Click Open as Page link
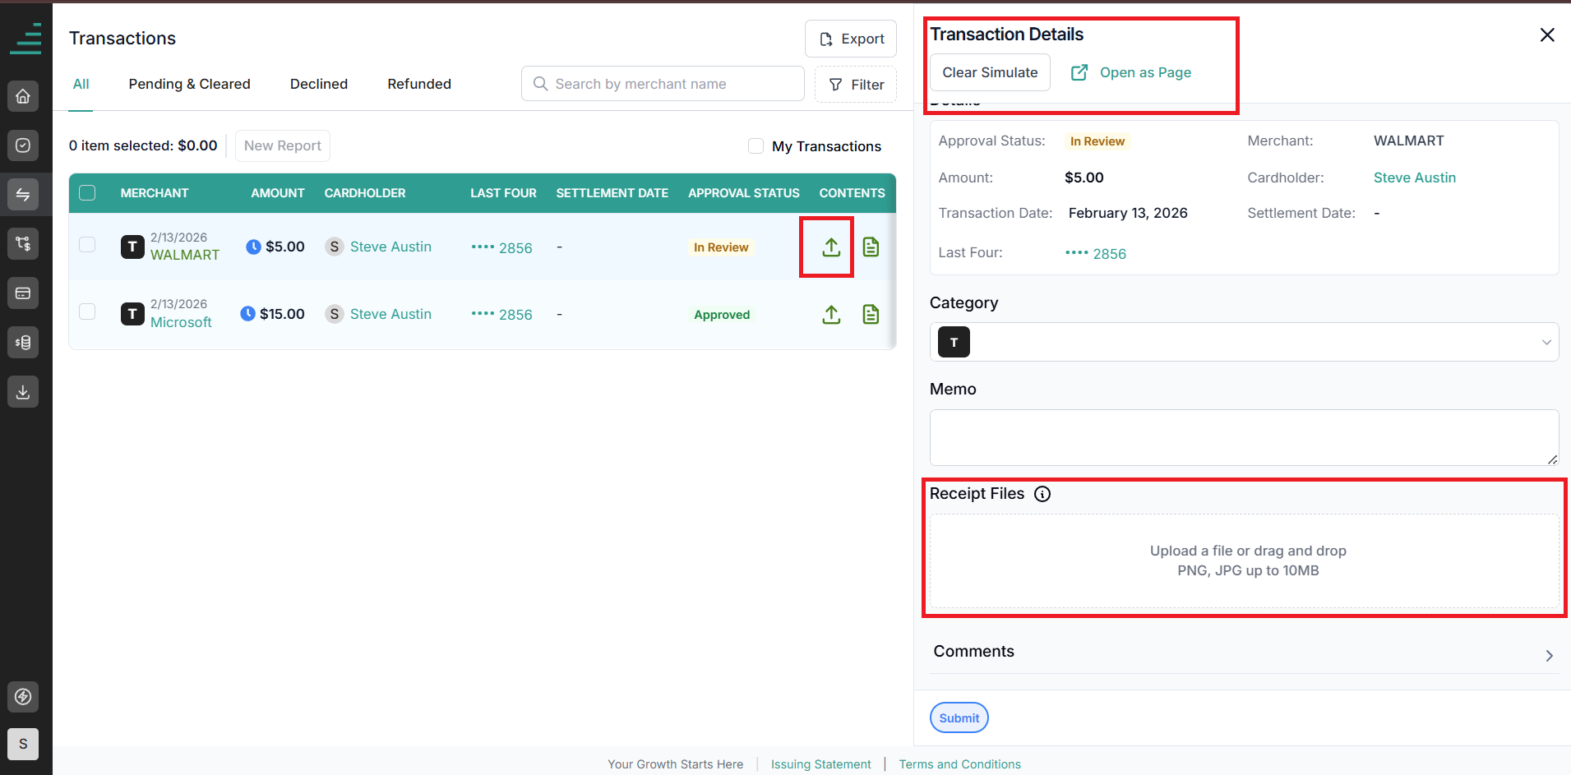This screenshot has width=1571, height=775. (x=1131, y=72)
